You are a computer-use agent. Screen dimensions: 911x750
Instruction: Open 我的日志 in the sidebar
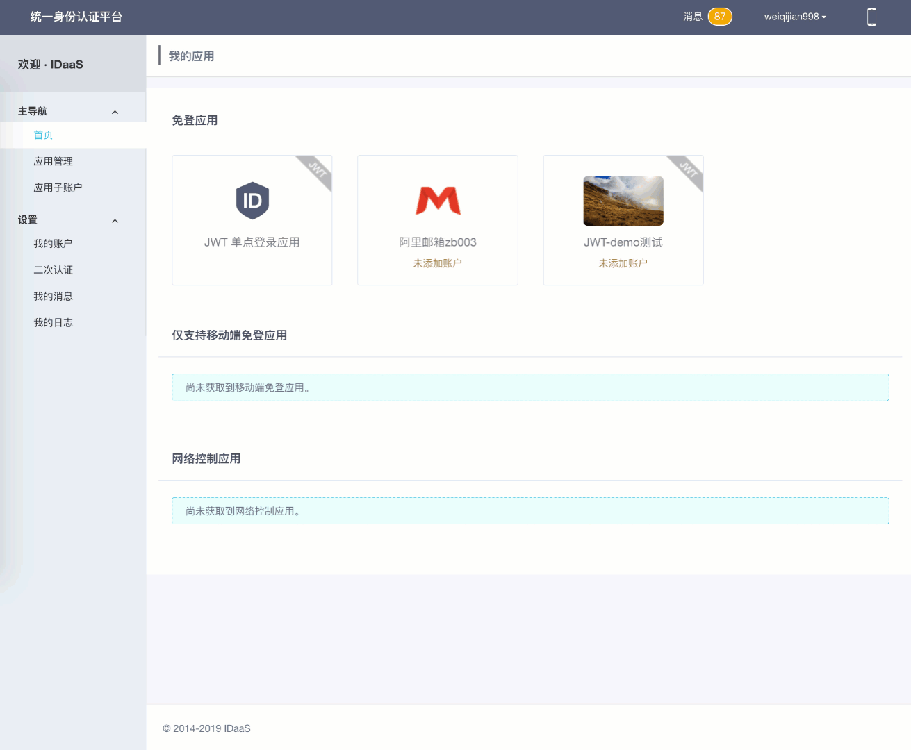[x=54, y=323]
